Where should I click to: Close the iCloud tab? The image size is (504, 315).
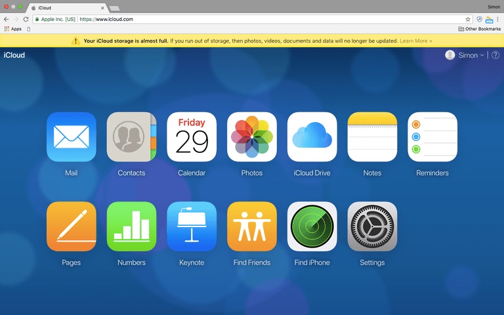point(102,8)
